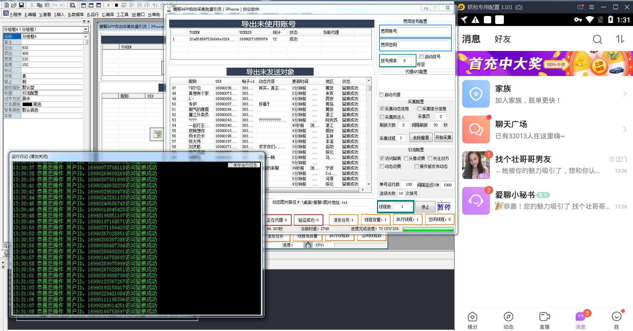The width and height of the screenshot is (633, 331).
Task: Click the 文本颜色 black color swatch
Action: click(27, 104)
